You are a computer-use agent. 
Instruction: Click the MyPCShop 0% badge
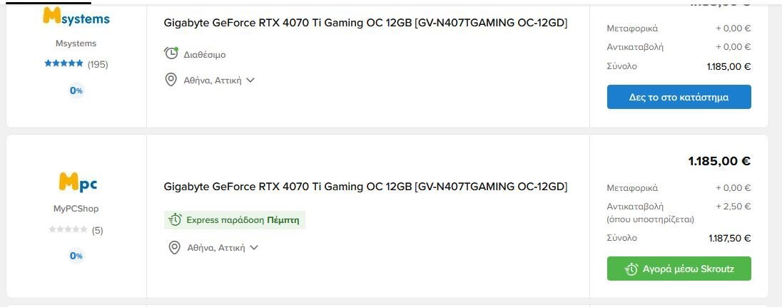point(76,256)
